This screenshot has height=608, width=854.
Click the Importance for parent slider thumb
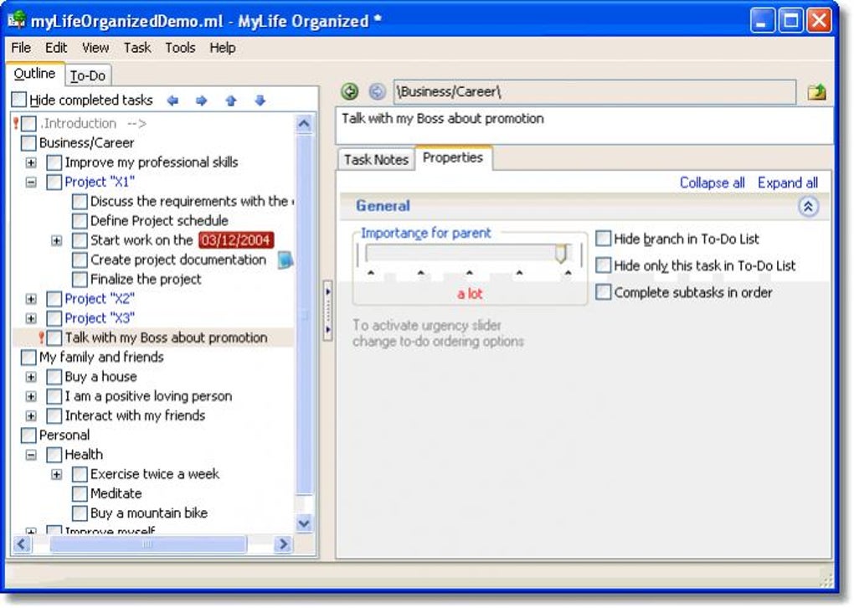[x=561, y=253]
